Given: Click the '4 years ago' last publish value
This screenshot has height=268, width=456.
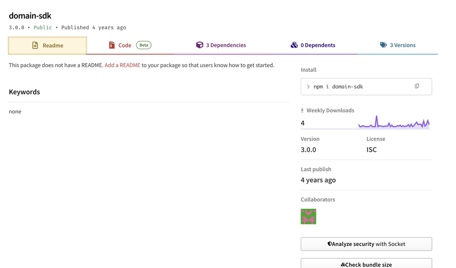Looking at the screenshot, I should coord(318,180).
